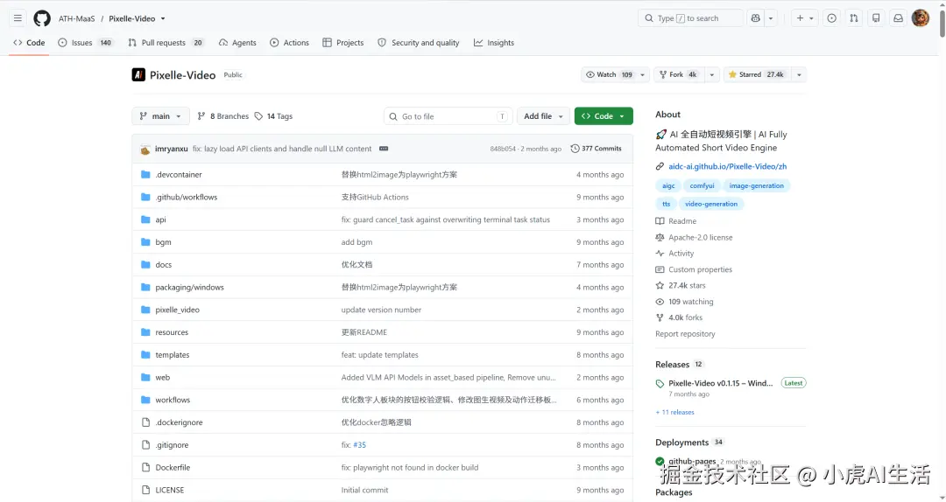Click the green deployment success checkmark
Viewport: 946px width, 502px height.
pos(660,462)
